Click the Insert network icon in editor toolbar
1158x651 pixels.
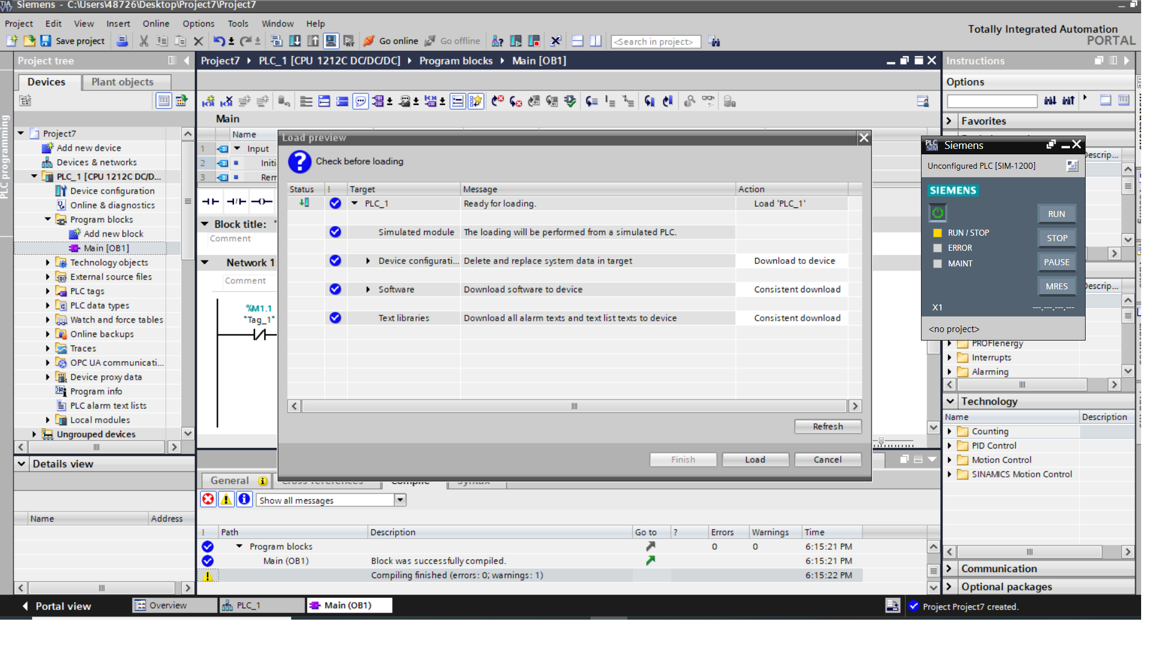[208, 101]
